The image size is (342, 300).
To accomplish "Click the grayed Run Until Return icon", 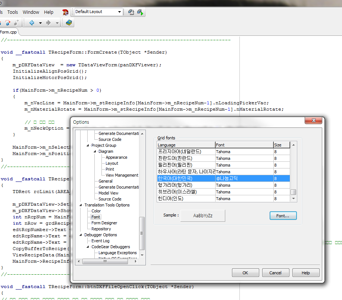I will pos(16,23).
